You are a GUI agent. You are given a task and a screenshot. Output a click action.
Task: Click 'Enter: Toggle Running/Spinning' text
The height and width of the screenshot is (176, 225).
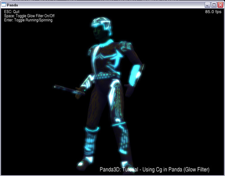click(x=28, y=20)
